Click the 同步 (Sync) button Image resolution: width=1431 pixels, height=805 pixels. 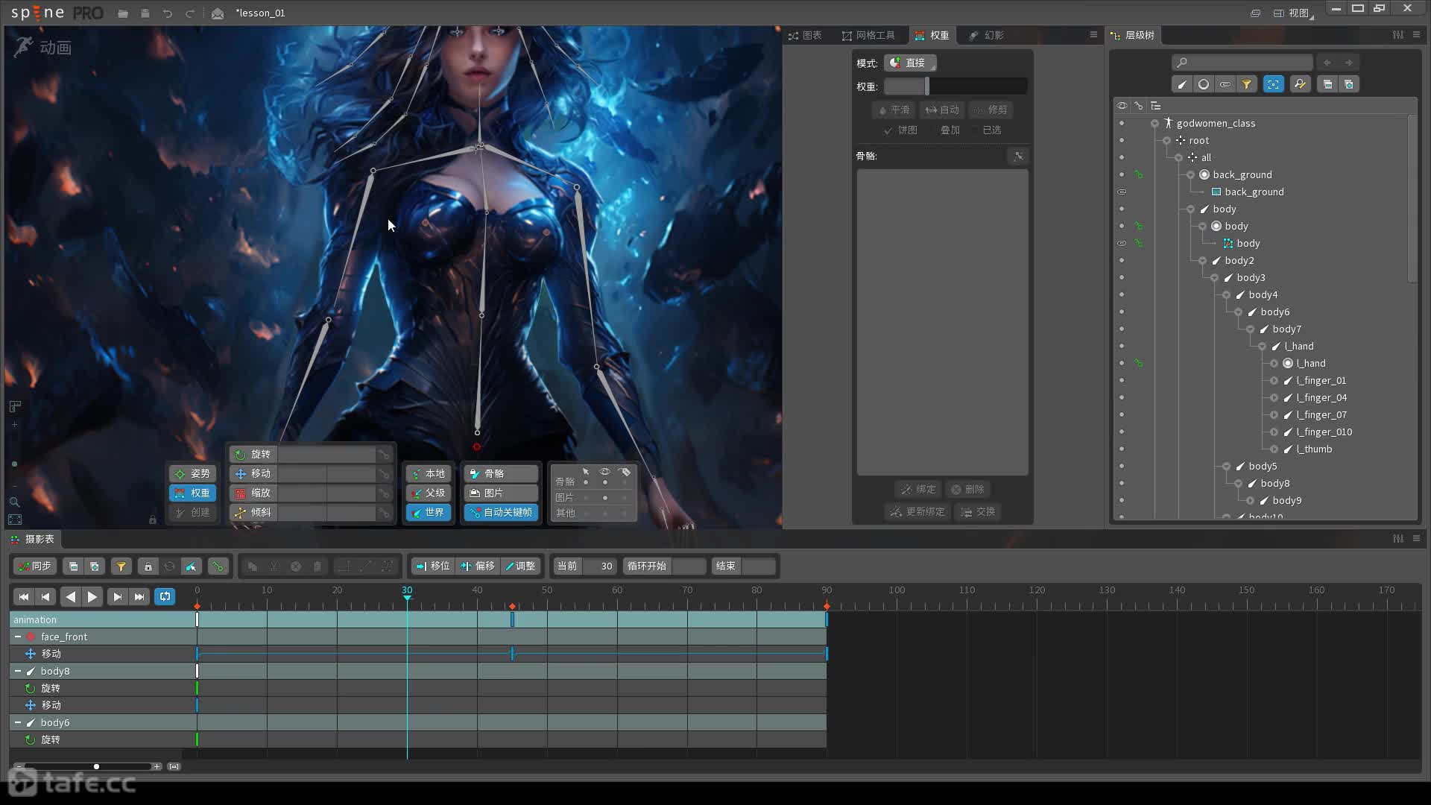tap(34, 566)
